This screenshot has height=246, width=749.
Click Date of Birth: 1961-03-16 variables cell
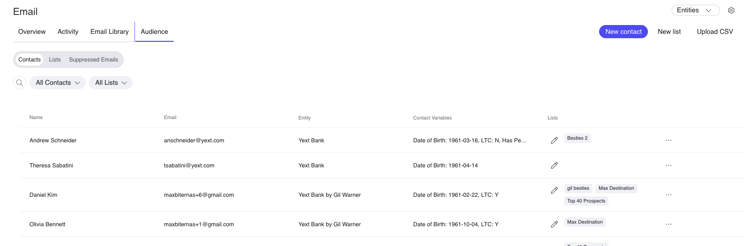tap(470, 141)
